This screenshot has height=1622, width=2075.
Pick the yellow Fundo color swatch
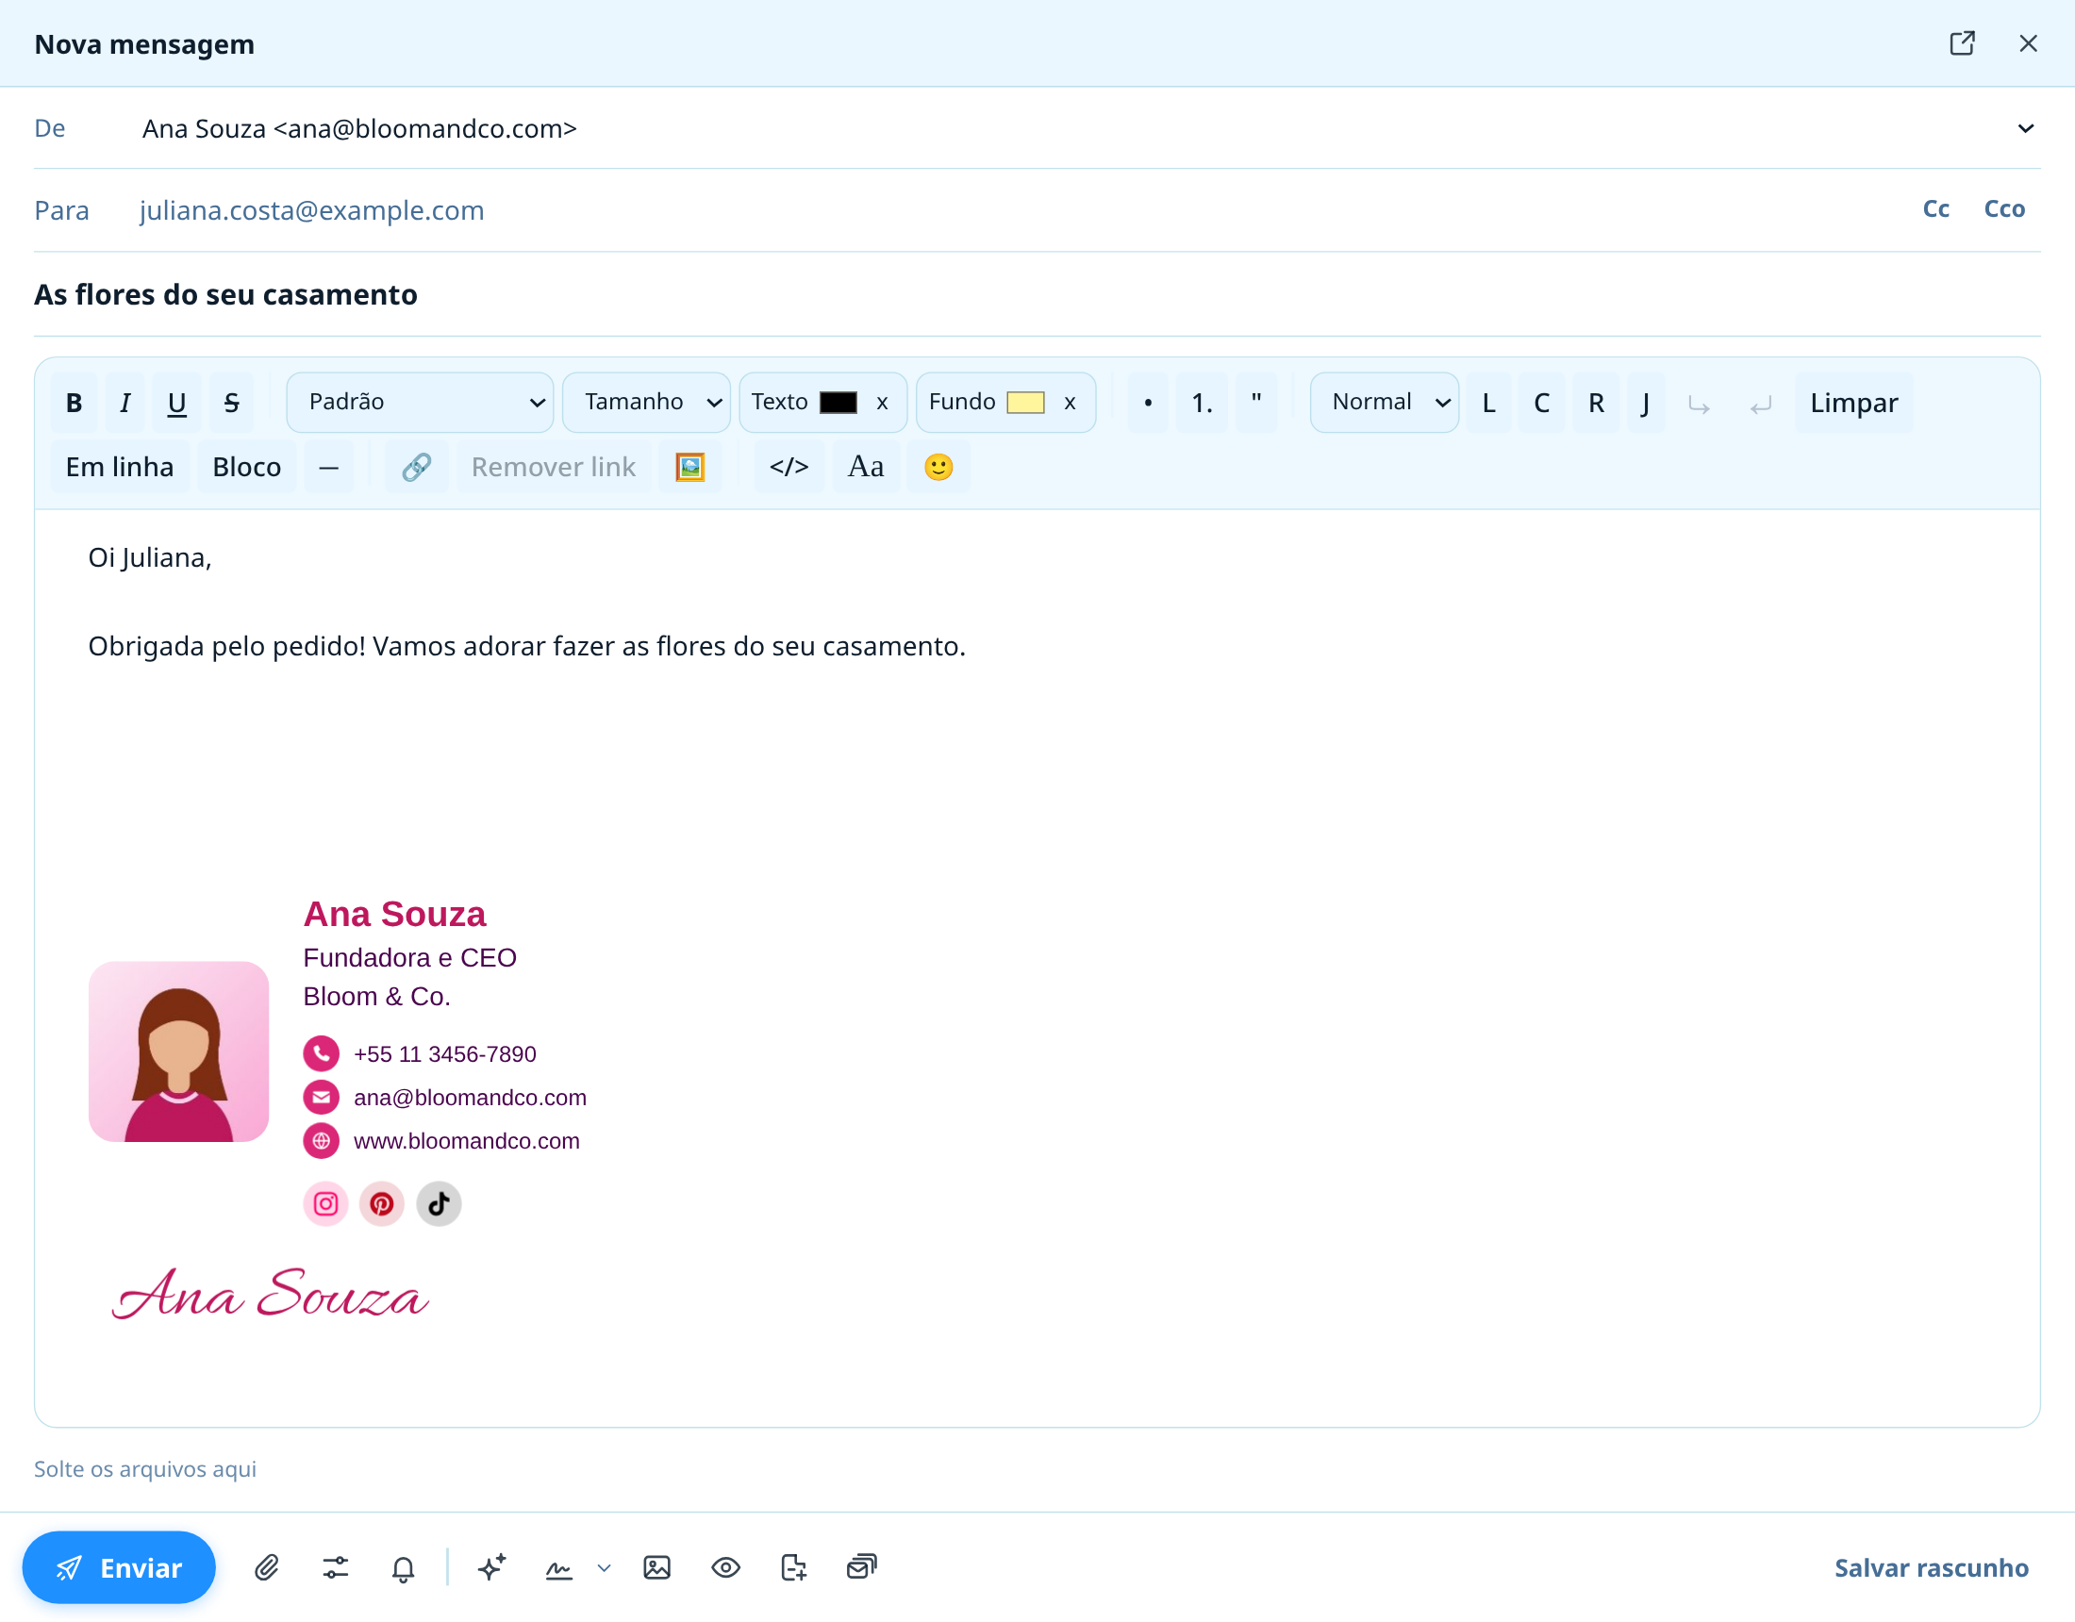coord(1025,402)
